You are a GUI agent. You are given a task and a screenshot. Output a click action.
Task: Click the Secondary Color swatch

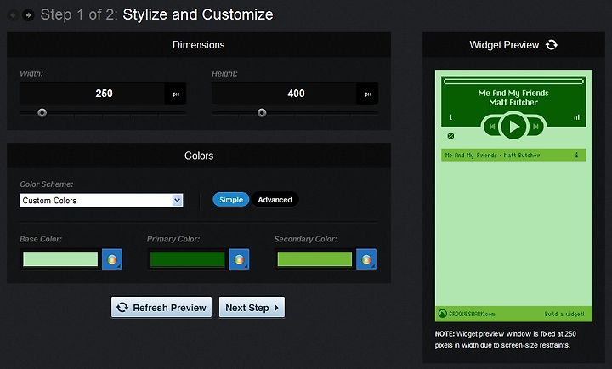[x=315, y=259]
